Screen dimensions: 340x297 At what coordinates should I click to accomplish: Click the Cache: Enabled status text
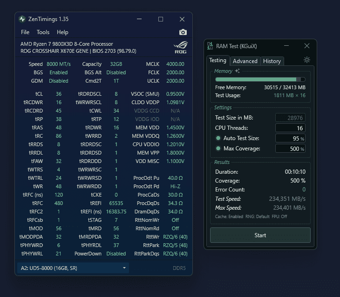pyautogui.click(x=229, y=217)
